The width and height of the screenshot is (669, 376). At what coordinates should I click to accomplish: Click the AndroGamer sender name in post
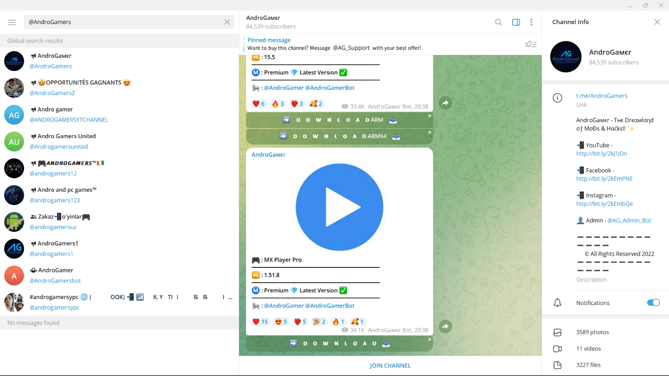(269, 155)
